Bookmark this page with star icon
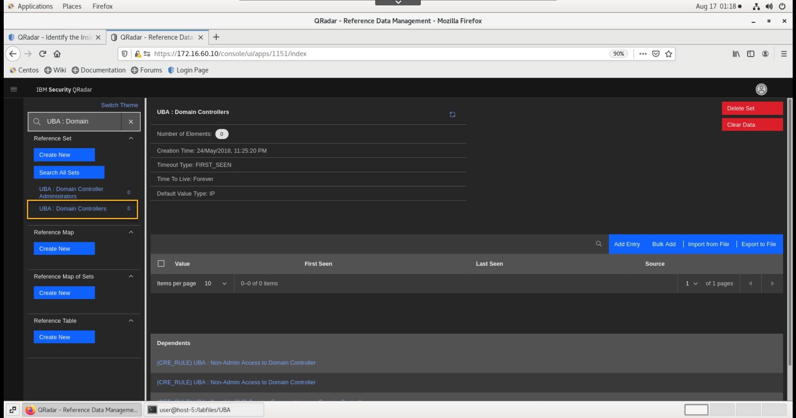The width and height of the screenshot is (796, 418). (x=668, y=54)
